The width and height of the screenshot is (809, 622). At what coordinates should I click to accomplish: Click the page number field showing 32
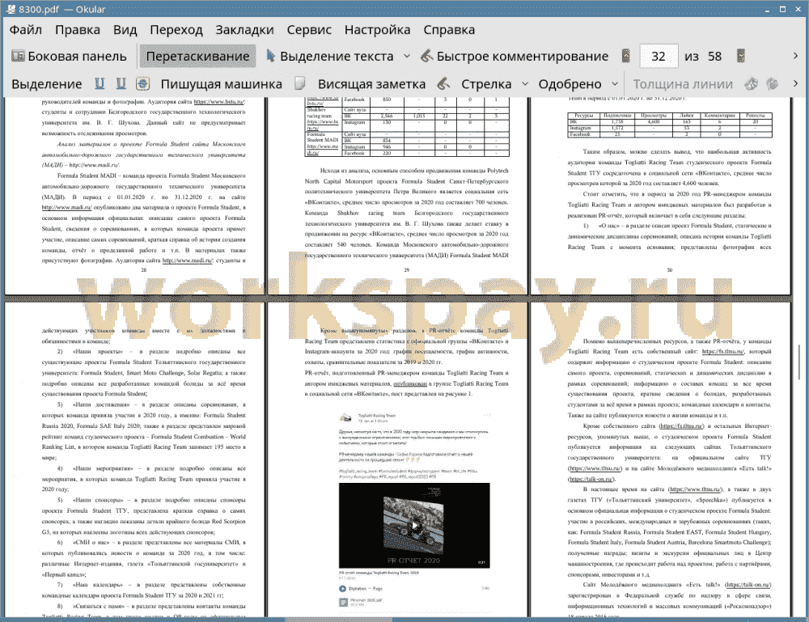(x=659, y=57)
